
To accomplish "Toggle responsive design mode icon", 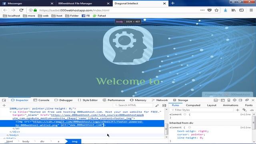I will [229, 100].
